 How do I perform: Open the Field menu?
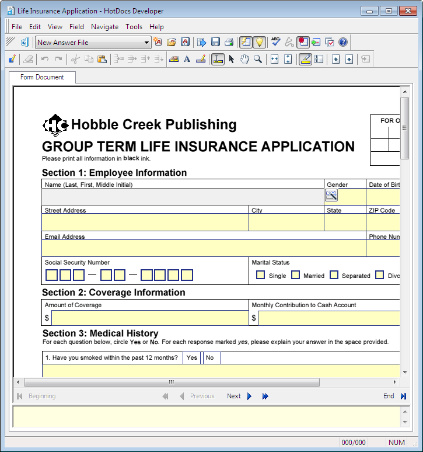coord(76,26)
